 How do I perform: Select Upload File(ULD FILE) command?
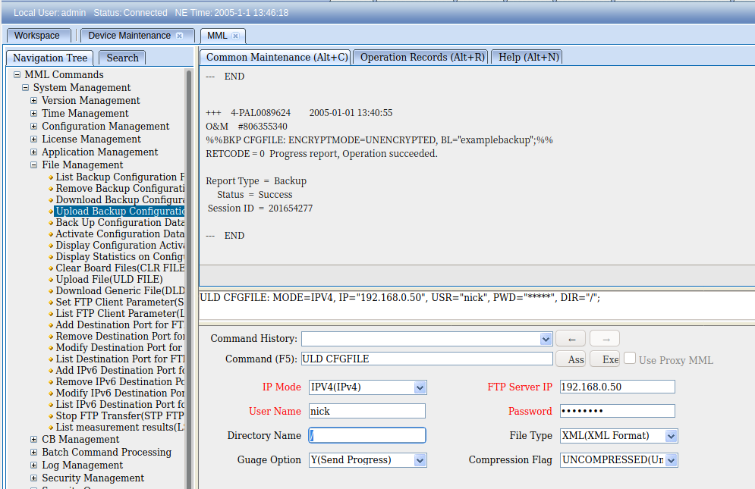point(109,280)
